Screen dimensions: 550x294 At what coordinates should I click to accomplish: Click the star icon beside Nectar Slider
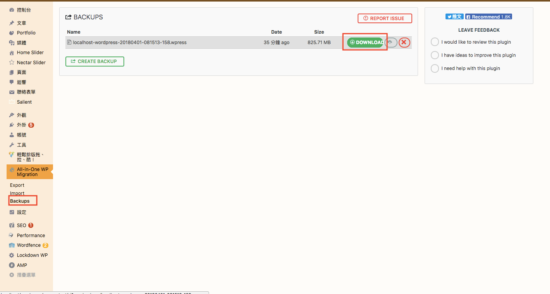pos(12,62)
